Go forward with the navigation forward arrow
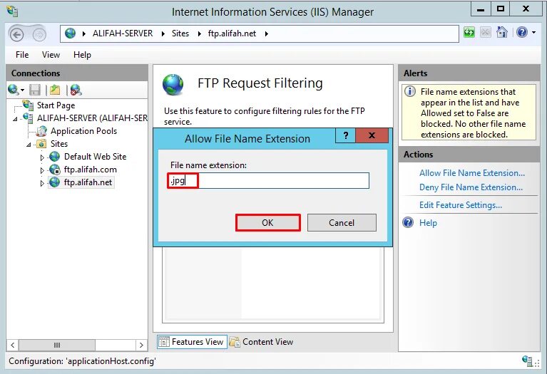The height and width of the screenshot is (374, 547). 39,34
